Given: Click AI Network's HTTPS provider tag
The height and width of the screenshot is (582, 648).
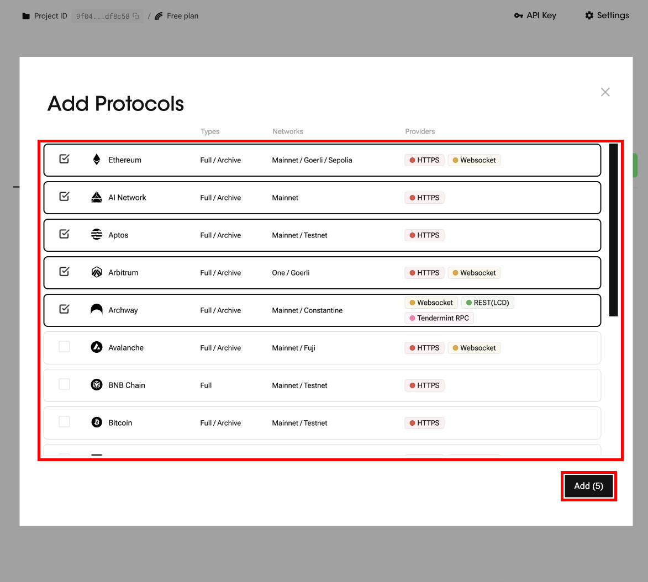Looking at the screenshot, I should tap(424, 198).
